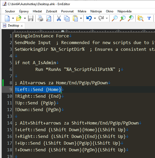
Task: Open Print Preview from toolbar
Action: coord(49,18)
